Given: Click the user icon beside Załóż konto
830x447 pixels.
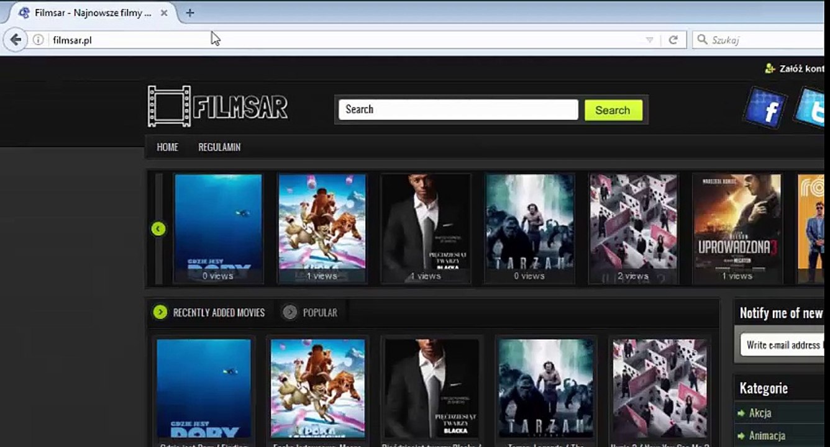Looking at the screenshot, I should (770, 68).
